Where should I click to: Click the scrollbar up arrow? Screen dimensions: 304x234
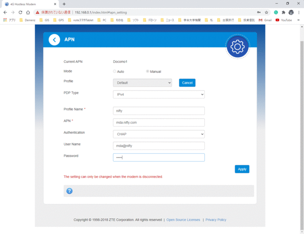302,27
